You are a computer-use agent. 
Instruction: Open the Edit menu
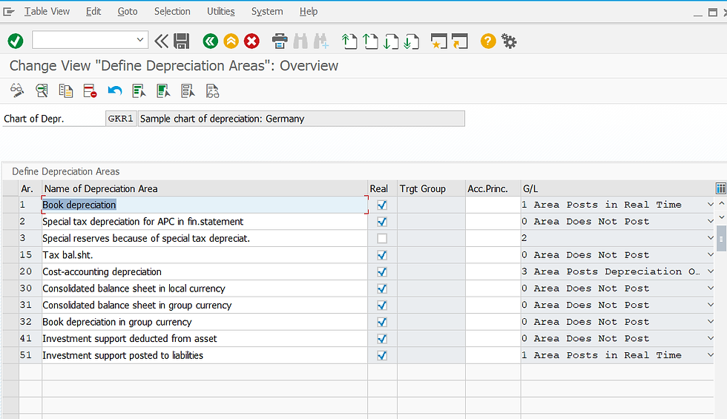pyautogui.click(x=93, y=12)
